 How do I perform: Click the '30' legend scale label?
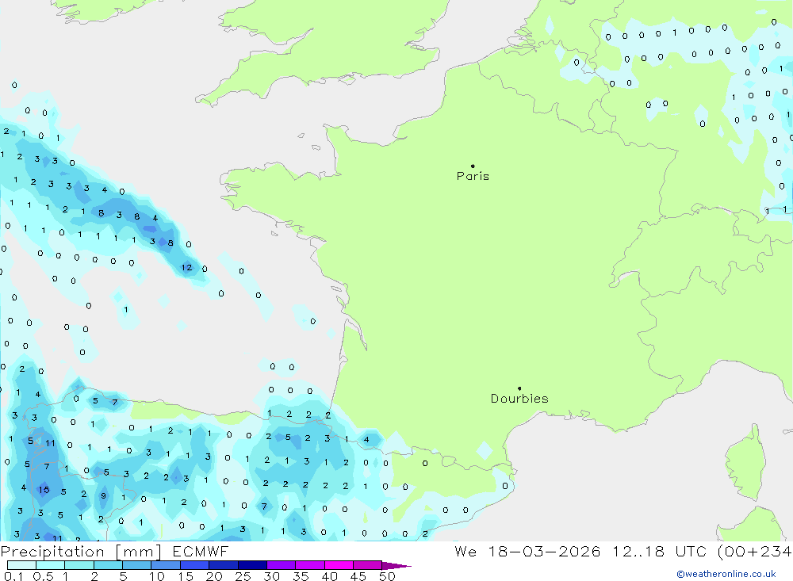click(x=271, y=576)
